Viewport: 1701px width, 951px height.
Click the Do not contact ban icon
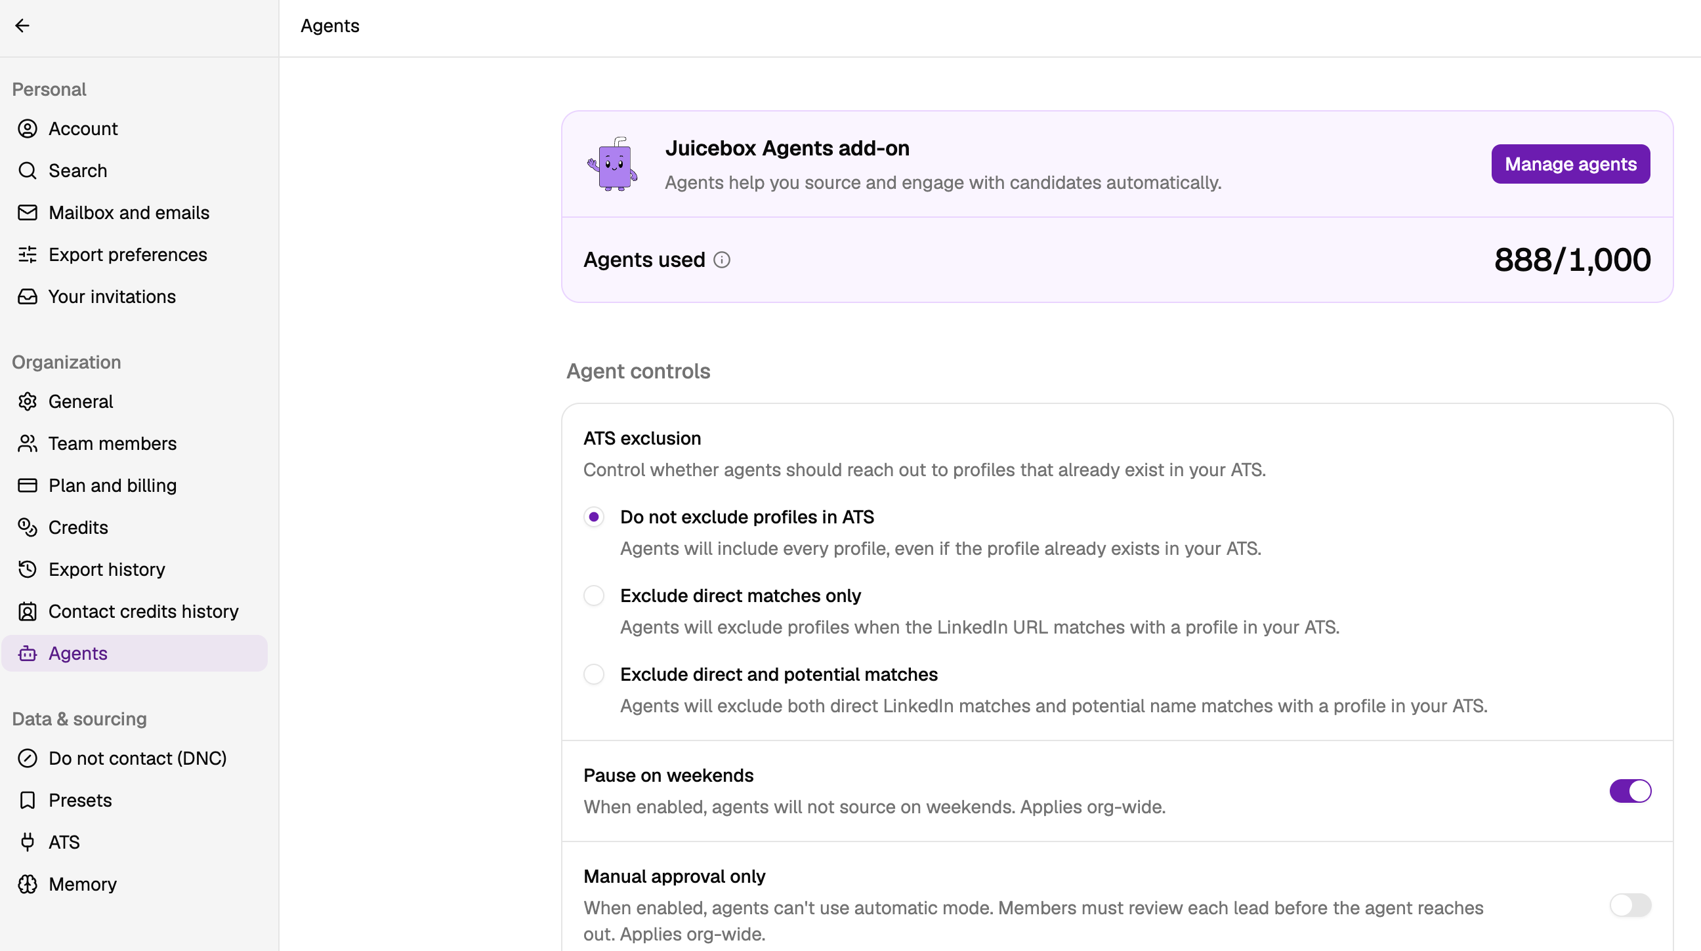(27, 758)
